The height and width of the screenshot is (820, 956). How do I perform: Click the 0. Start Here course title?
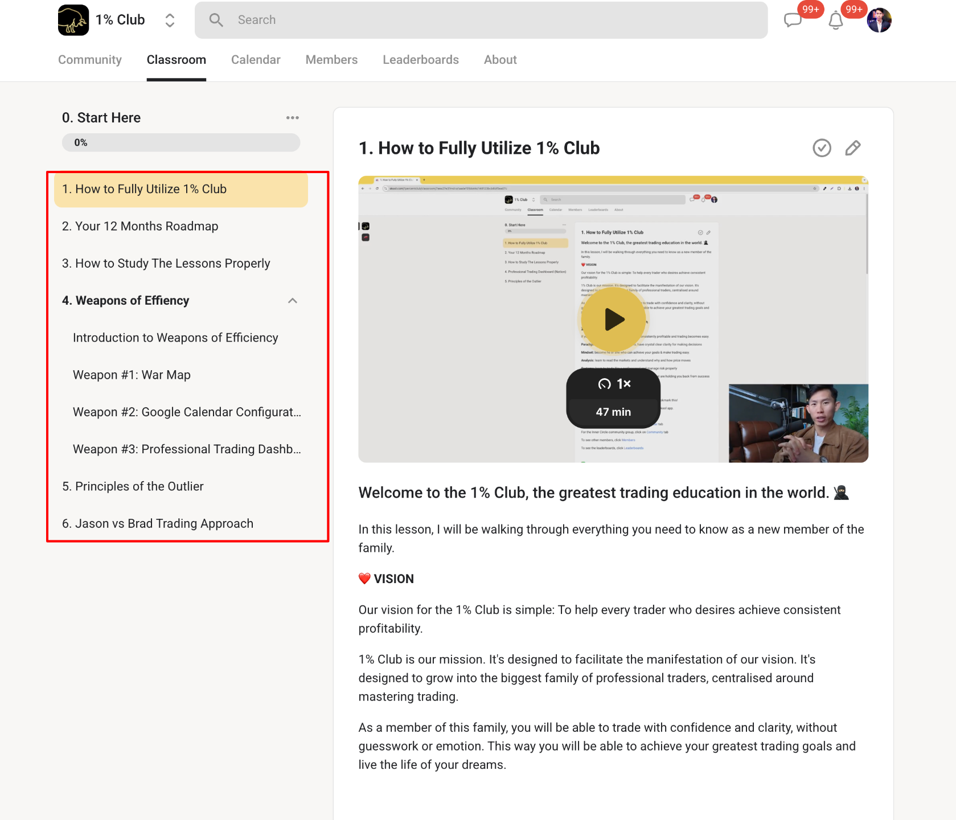(x=101, y=118)
